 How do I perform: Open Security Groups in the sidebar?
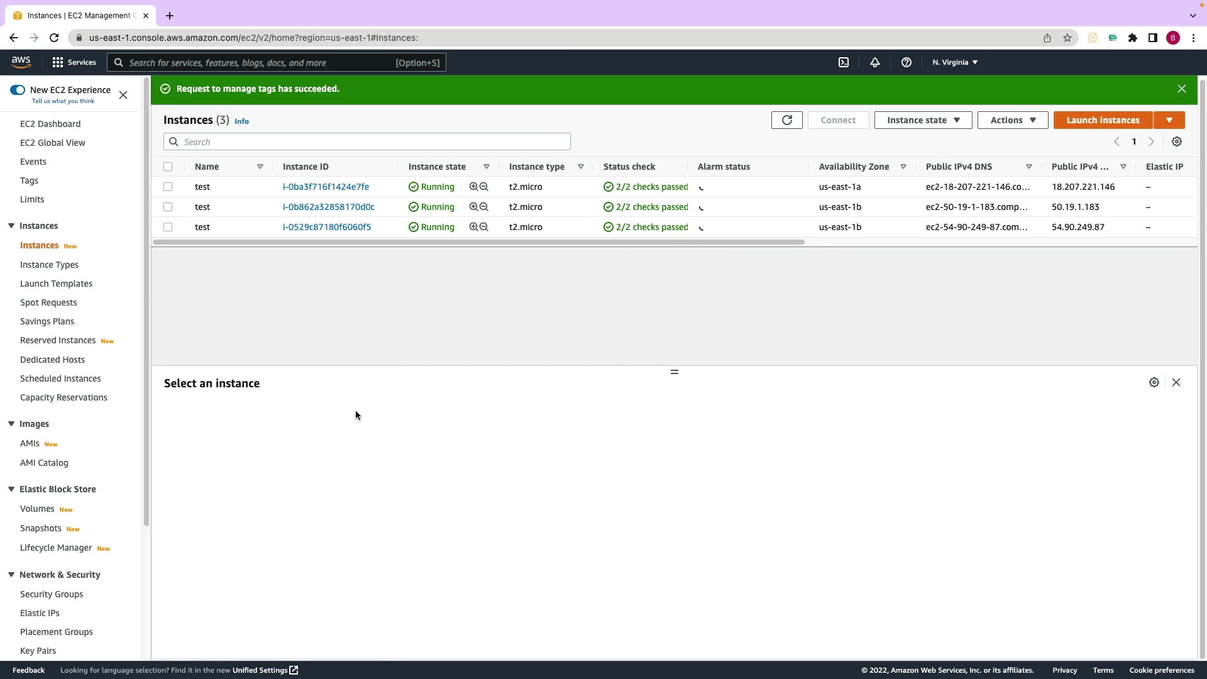(x=52, y=594)
